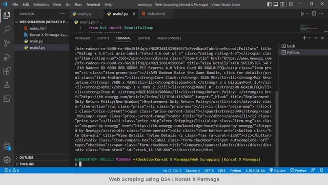
Task: Open the Accounts menu icon
Action: point(7,146)
